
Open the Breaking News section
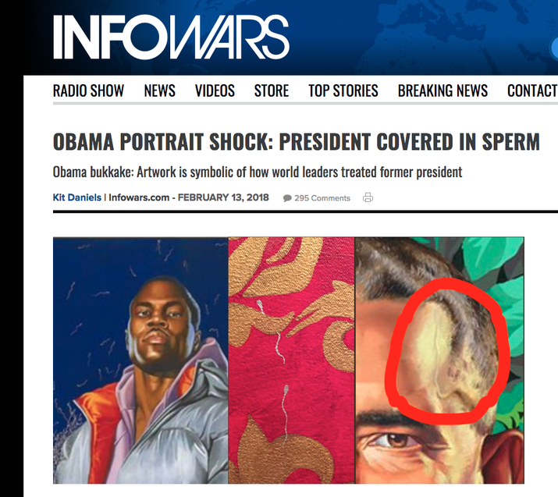pyautogui.click(x=442, y=91)
